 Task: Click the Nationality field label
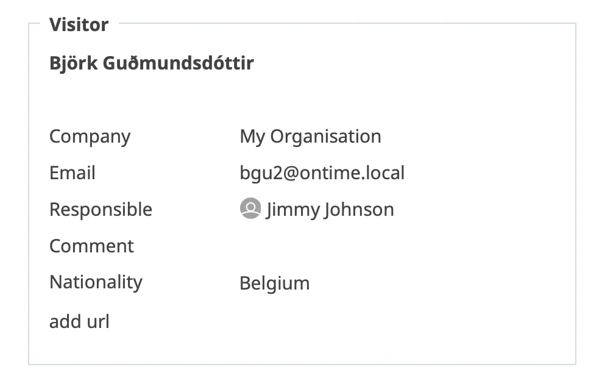[x=96, y=283]
